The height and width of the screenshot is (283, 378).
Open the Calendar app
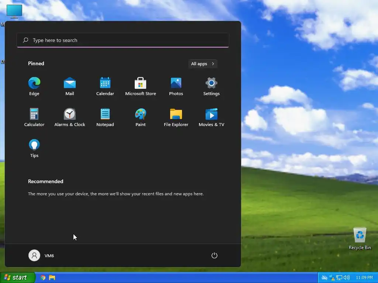[x=105, y=86]
